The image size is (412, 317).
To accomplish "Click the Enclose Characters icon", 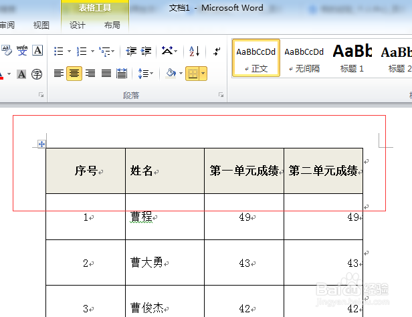I will (37, 74).
